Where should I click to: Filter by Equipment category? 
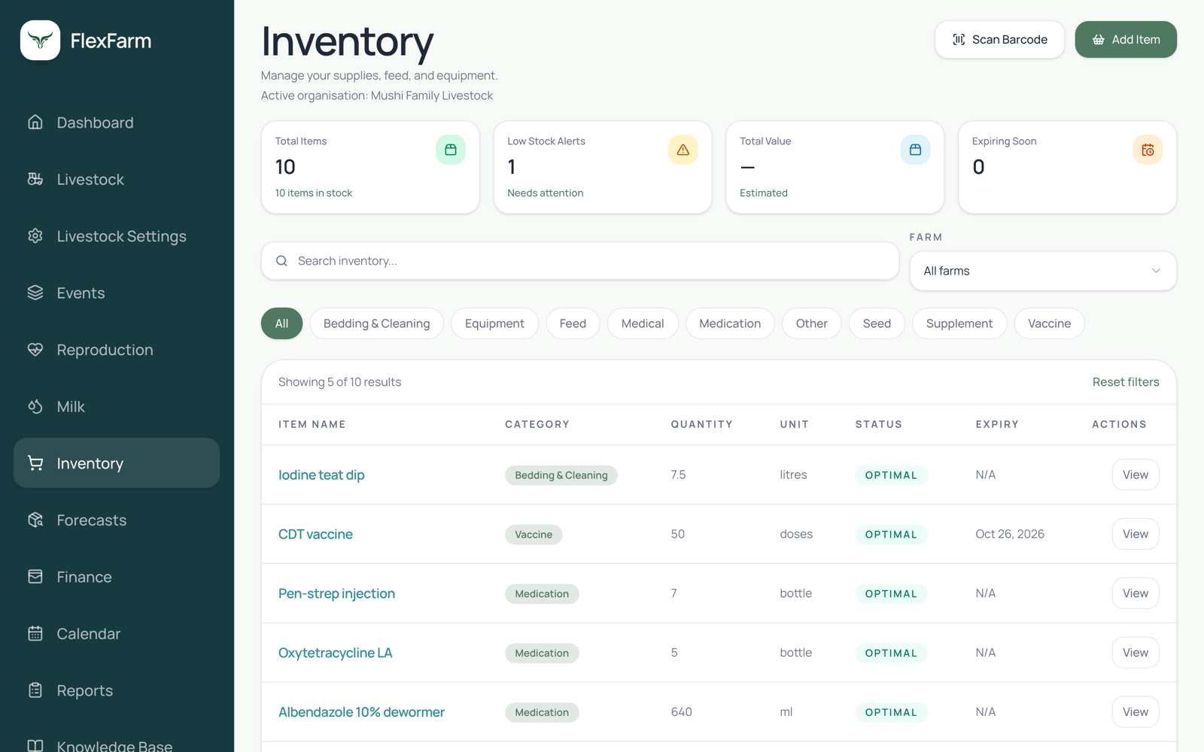pos(494,323)
